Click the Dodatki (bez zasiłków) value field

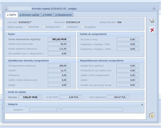(126, 66)
